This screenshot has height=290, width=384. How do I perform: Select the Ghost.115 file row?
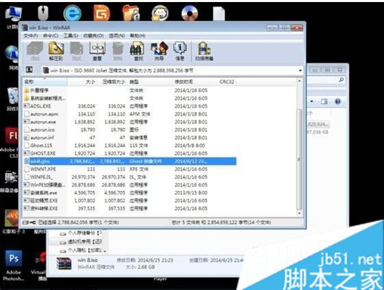click(x=130, y=146)
